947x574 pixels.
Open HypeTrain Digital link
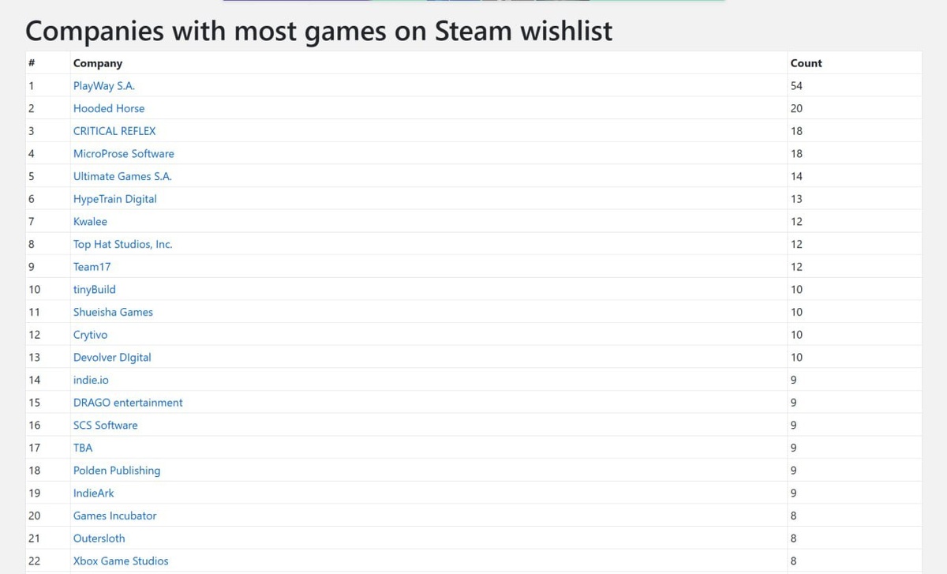pyautogui.click(x=115, y=199)
